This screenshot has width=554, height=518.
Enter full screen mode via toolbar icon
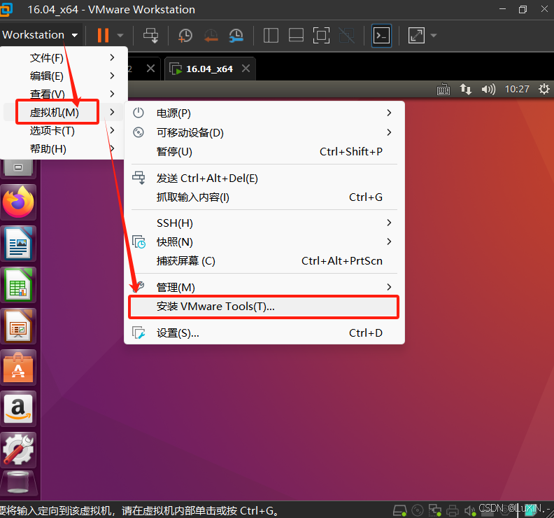click(321, 36)
